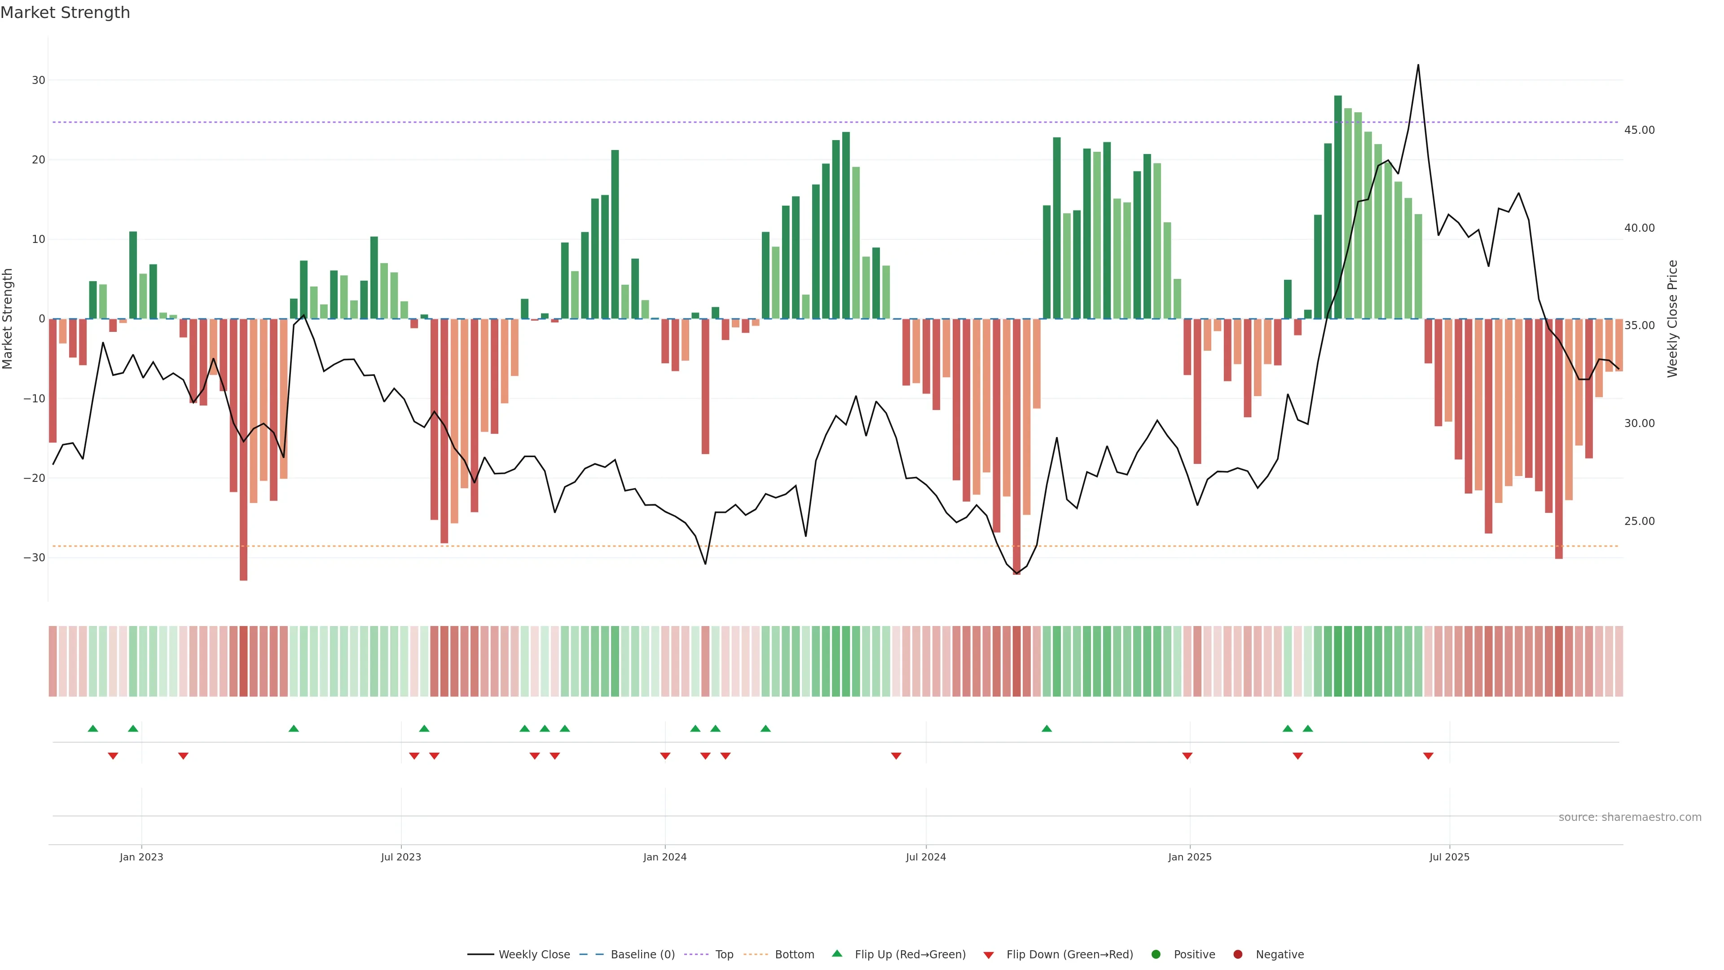Click the peak of the Weekly Close line

coord(1418,66)
